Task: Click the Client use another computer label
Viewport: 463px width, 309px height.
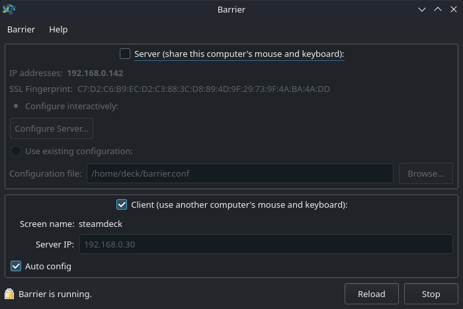Action: point(239,204)
